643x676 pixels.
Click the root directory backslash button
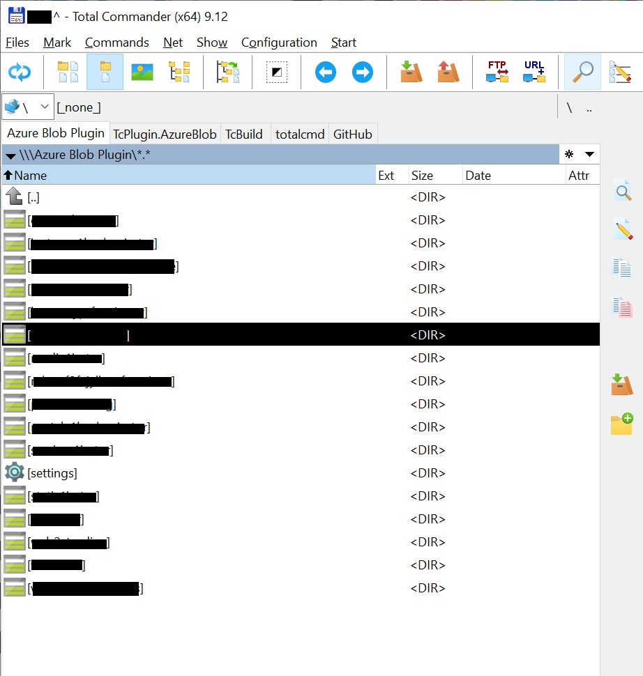tap(569, 108)
